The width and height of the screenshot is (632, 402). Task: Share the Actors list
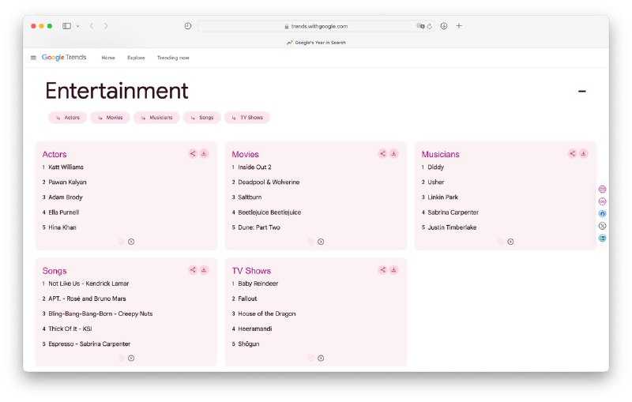(193, 153)
